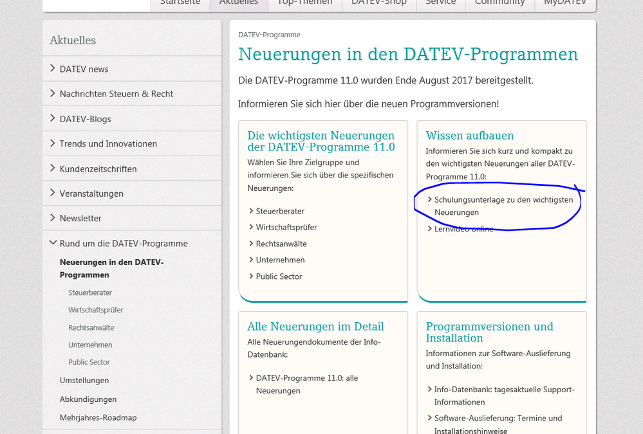Screen dimensions: 643x434
Task: Click chevron icon beside Newsletter
Action: pos(53,218)
